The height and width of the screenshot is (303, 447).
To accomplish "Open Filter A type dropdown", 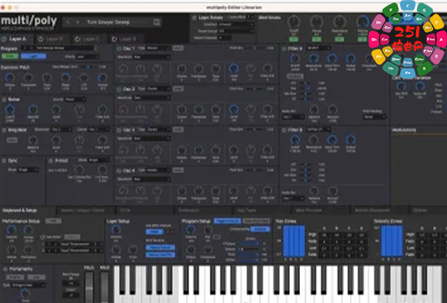I will tap(318, 48).
